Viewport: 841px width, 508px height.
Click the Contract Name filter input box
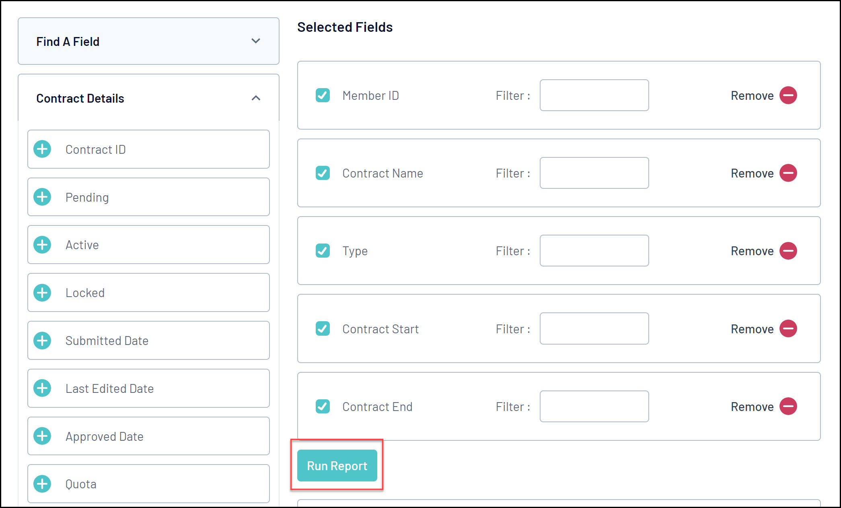[x=594, y=173]
